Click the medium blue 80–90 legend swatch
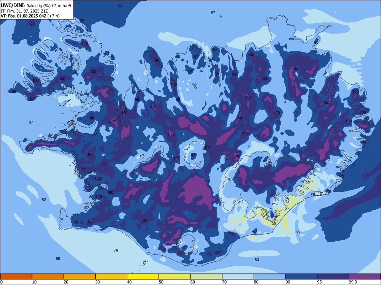The image size is (381, 285). pos(270,277)
